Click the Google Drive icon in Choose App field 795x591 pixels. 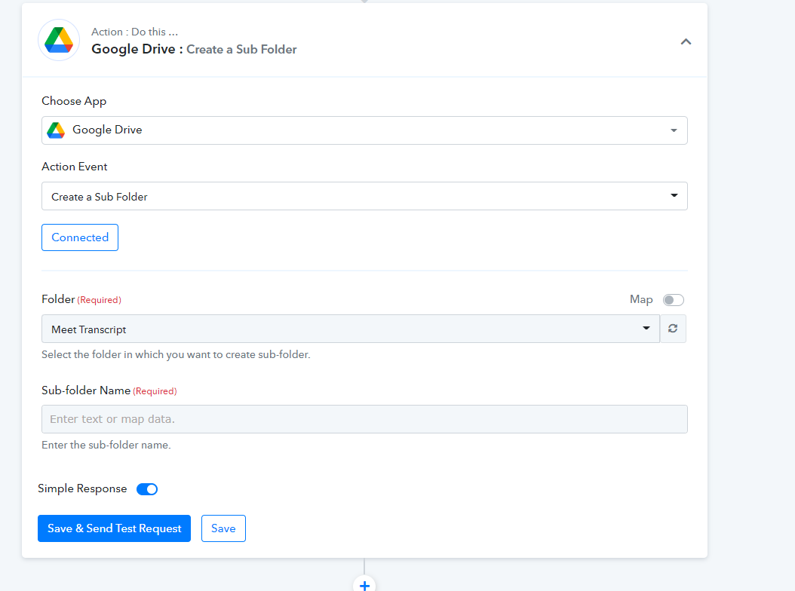[56, 130]
